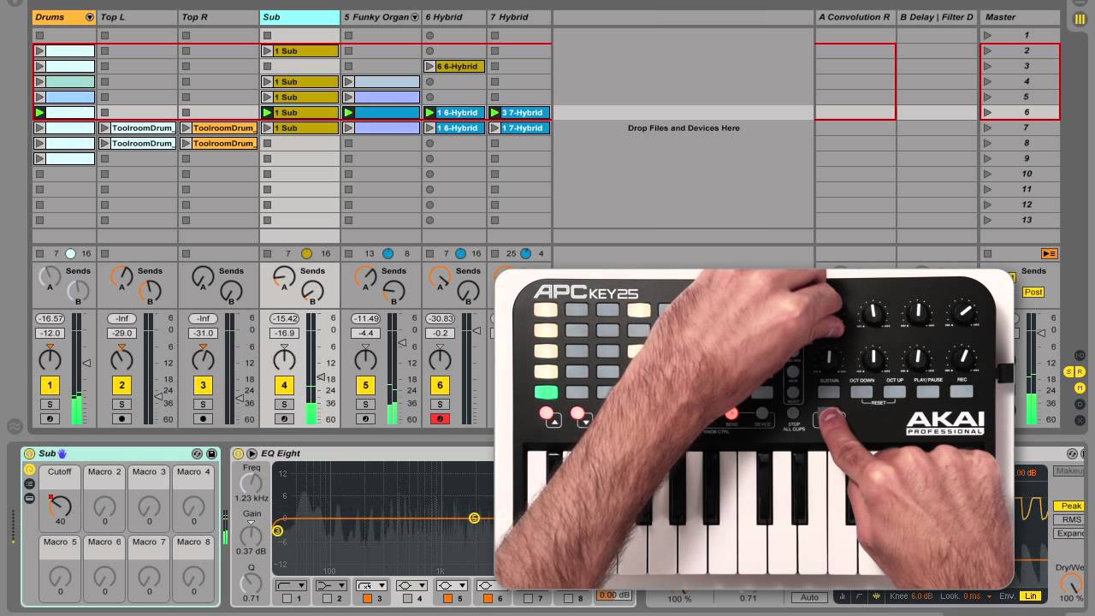Open the filter type dropdown for band 1

(291, 586)
